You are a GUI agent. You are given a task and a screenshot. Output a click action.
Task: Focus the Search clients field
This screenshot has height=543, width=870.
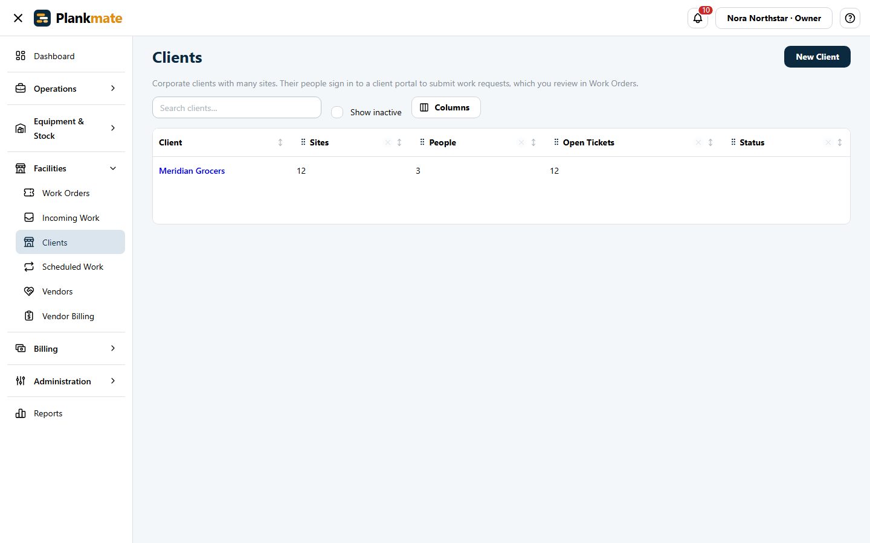pyautogui.click(x=237, y=107)
